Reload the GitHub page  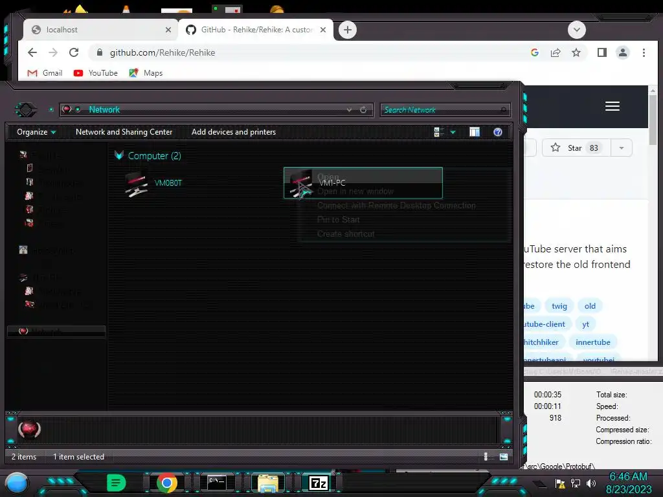74,52
